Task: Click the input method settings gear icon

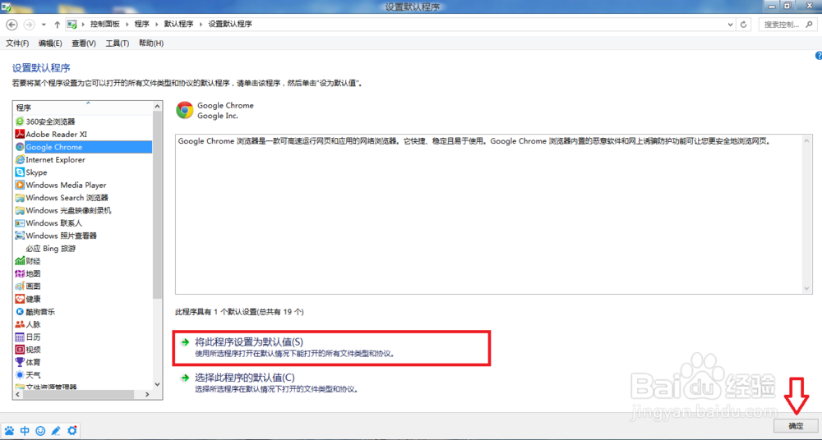Action: [x=72, y=431]
